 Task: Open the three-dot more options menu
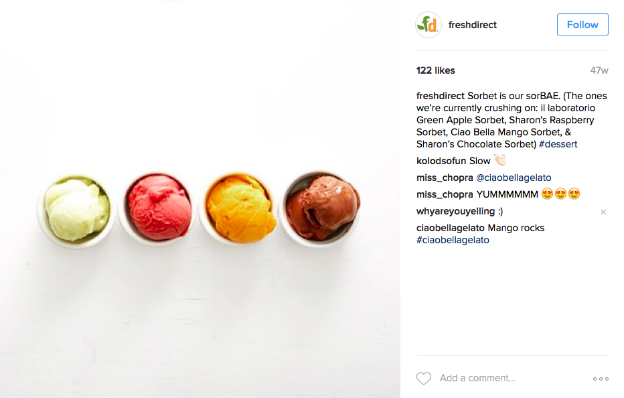click(x=601, y=379)
